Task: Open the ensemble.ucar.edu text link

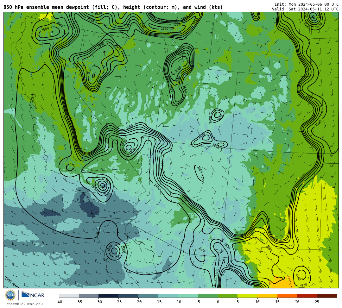Action: point(24,304)
